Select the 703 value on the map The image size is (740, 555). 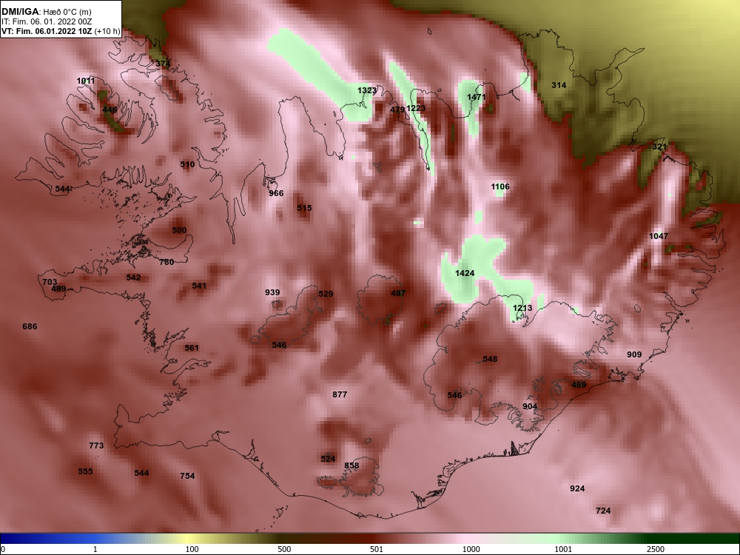(50, 282)
